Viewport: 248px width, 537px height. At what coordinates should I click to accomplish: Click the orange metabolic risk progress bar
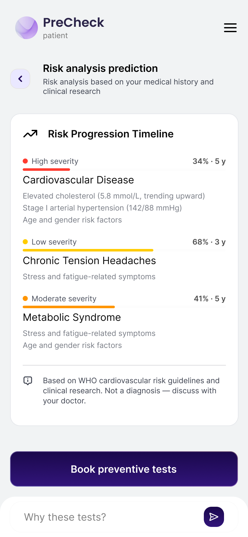pyautogui.click(x=69, y=307)
